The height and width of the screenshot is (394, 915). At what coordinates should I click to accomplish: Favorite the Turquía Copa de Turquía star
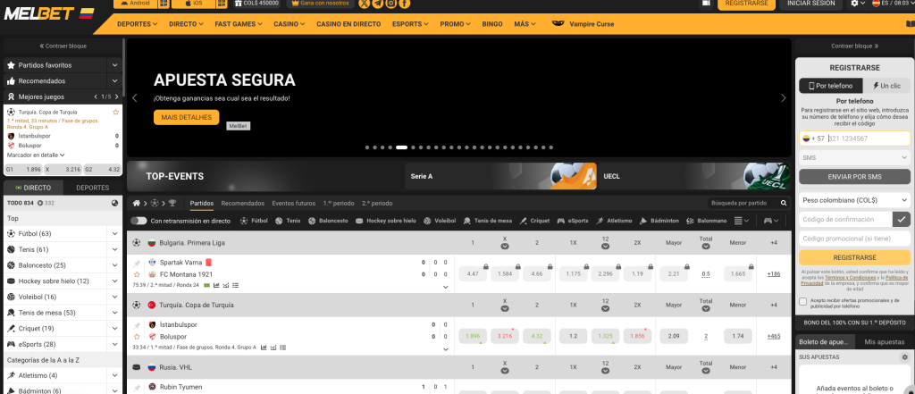coord(115,112)
